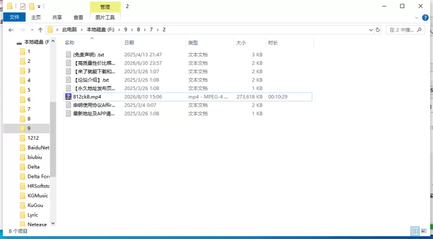The width and height of the screenshot is (433, 239).
Task: Click the new folder quick access icon
Action: [32, 7]
